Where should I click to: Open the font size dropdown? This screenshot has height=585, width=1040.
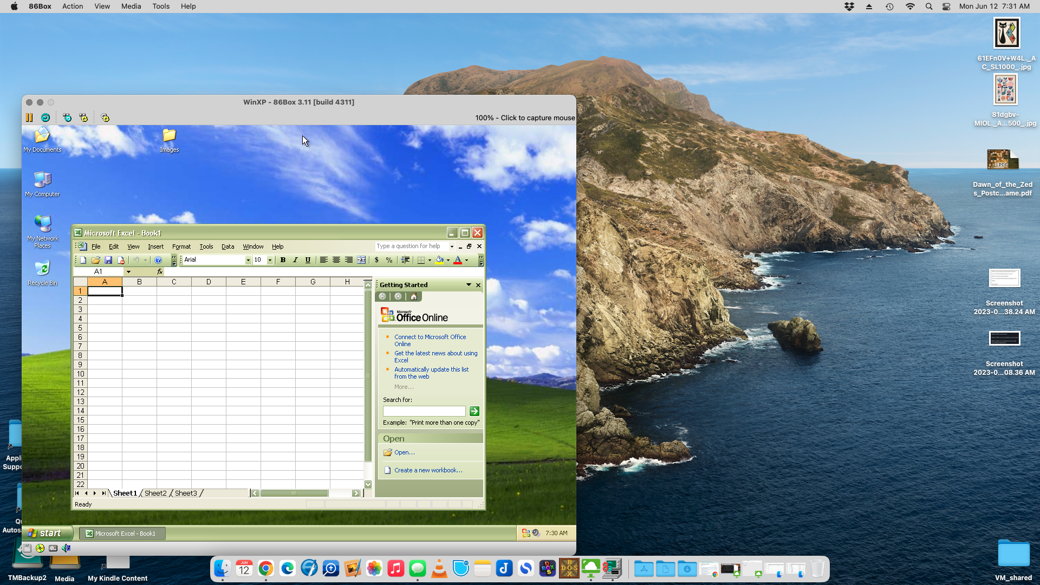tap(270, 260)
